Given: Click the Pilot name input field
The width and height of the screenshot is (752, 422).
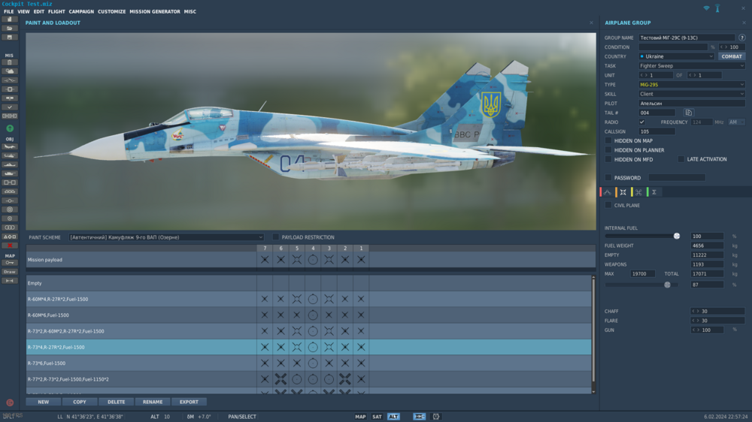Looking at the screenshot, I should [692, 103].
